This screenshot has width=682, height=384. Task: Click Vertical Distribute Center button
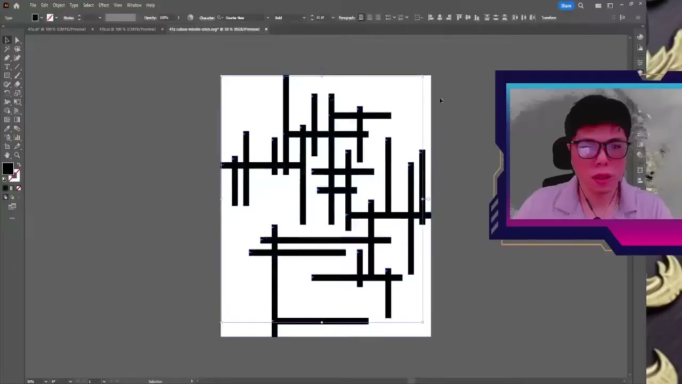496,18
